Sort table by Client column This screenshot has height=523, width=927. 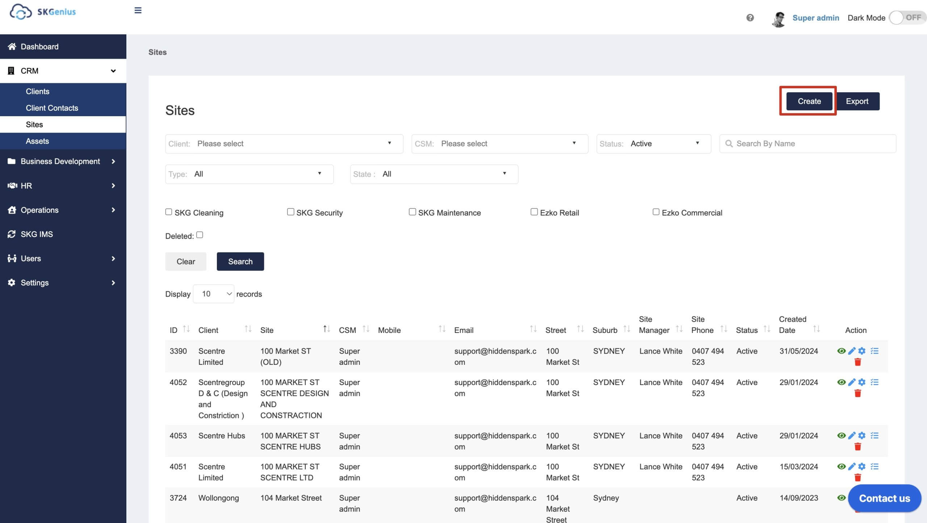pyautogui.click(x=248, y=329)
